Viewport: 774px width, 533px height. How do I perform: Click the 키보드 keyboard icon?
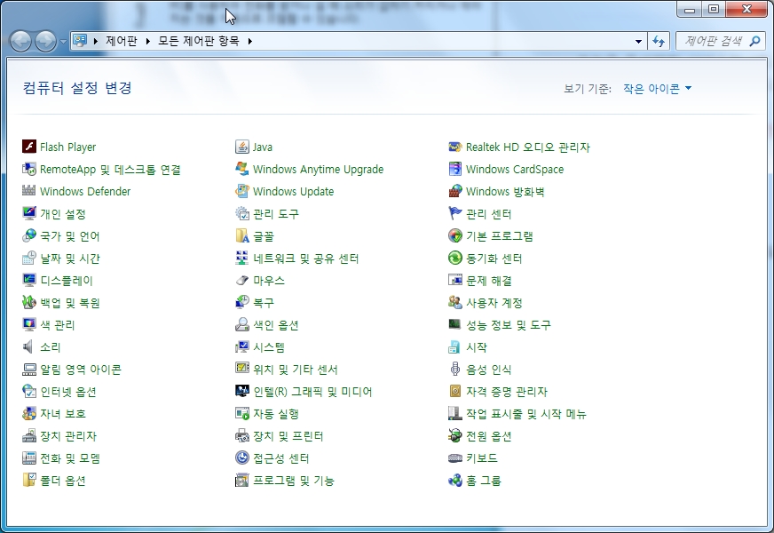(x=455, y=457)
